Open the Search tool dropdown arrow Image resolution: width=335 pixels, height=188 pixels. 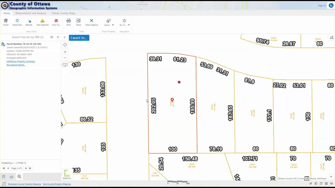click(113, 25)
